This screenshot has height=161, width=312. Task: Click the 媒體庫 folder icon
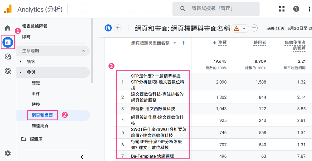pyautogui.click(x=24, y=139)
